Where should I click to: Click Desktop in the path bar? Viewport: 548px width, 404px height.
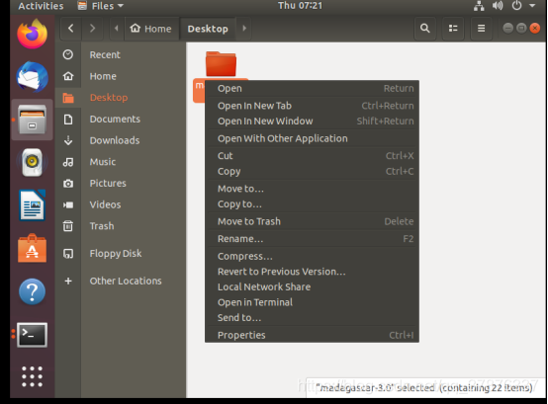pyautogui.click(x=208, y=29)
